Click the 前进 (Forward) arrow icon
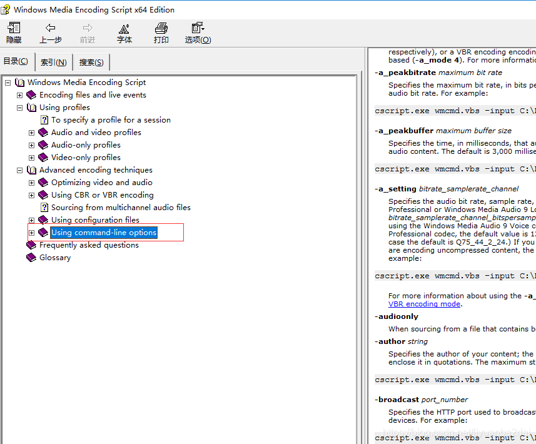 click(88, 28)
